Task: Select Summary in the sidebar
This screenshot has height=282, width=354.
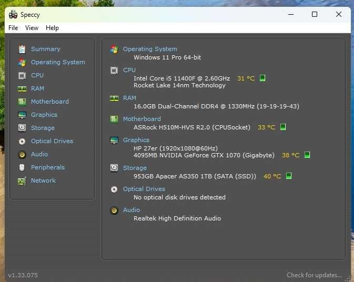Action: coord(46,49)
